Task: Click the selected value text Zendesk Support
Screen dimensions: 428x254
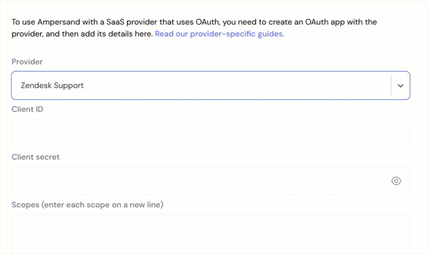Action: tap(52, 86)
